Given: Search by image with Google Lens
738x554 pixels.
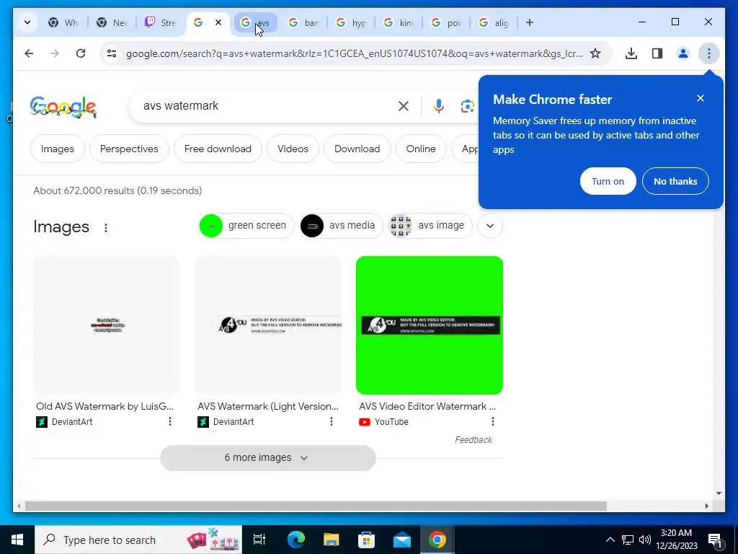Looking at the screenshot, I should point(467,106).
